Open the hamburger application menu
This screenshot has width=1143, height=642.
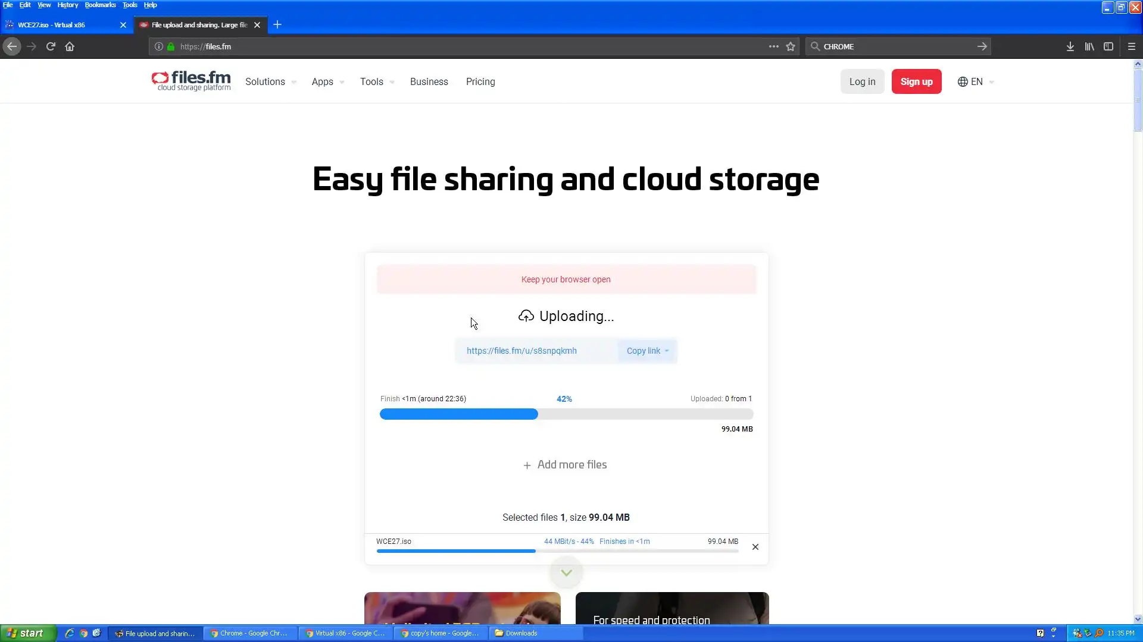pyautogui.click(x=1131, y=46)
